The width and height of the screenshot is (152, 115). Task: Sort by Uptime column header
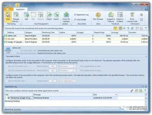[68, 33]
